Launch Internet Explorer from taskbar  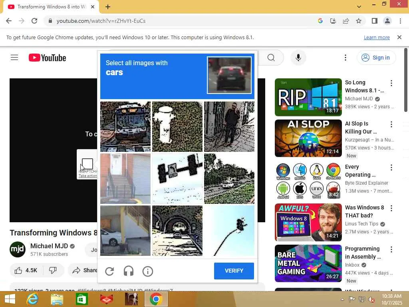(x=32, y=299)
